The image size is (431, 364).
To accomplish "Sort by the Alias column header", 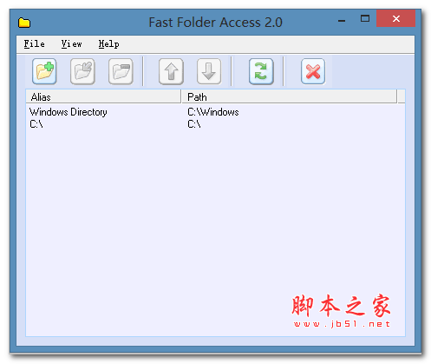I will [x=103, y=96].
